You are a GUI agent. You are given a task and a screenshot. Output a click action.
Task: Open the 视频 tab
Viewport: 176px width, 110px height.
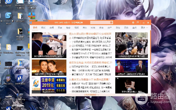(77, 28)
